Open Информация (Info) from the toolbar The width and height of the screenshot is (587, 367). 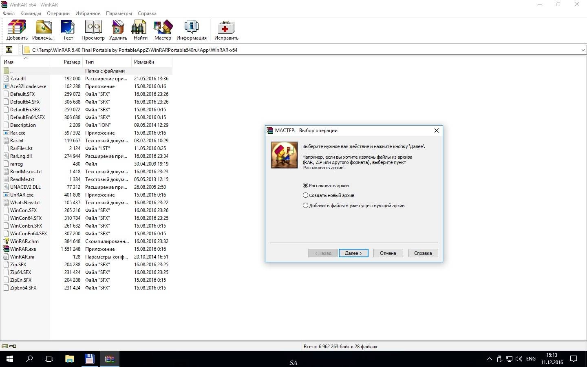[191, 30]
